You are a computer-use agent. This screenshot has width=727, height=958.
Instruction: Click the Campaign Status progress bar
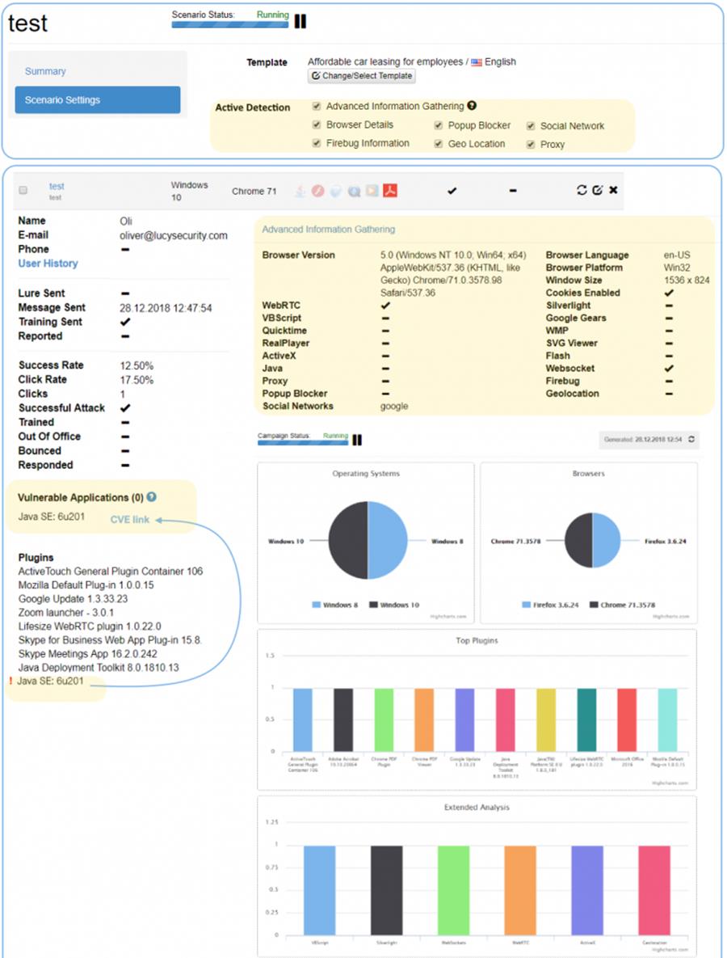click(303, 442)
